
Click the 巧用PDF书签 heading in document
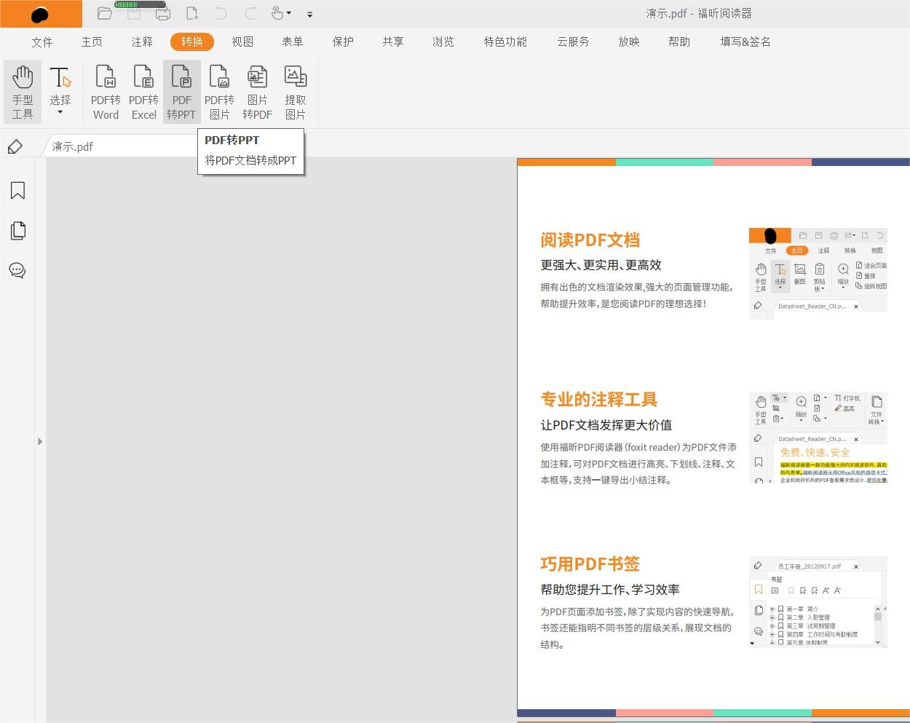click(x=590, y=564)
